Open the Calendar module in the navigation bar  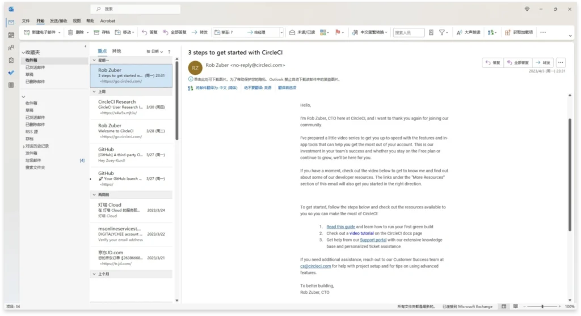pyautogui.click(x=11, y=35)
